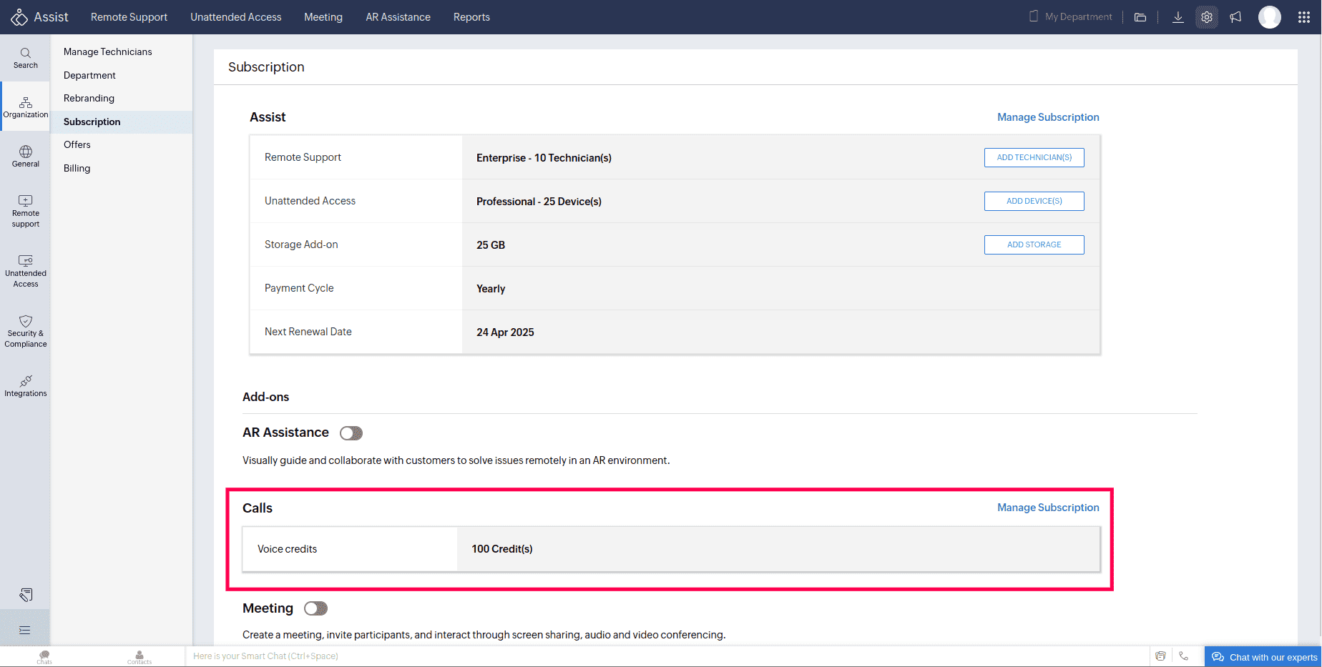Image resolution: width=1322 pixels, height=667 pixels.
Task: Click the folder icon in top bar
Action: coord(1140,17)
